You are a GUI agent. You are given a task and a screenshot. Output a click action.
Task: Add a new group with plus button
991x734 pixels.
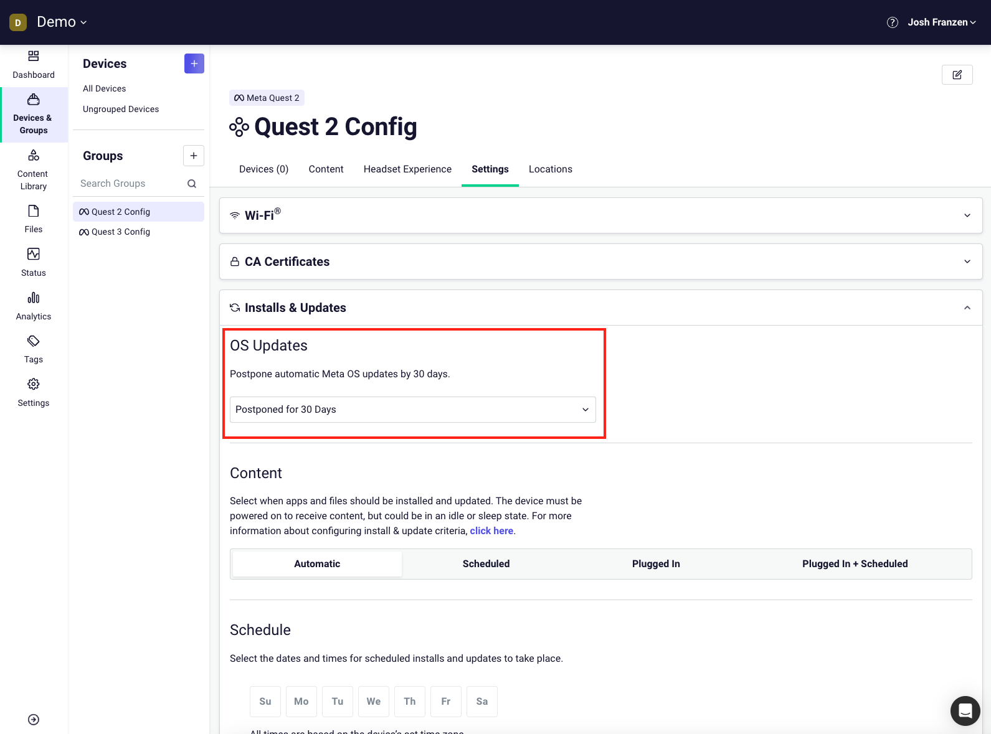click(194, 156)
